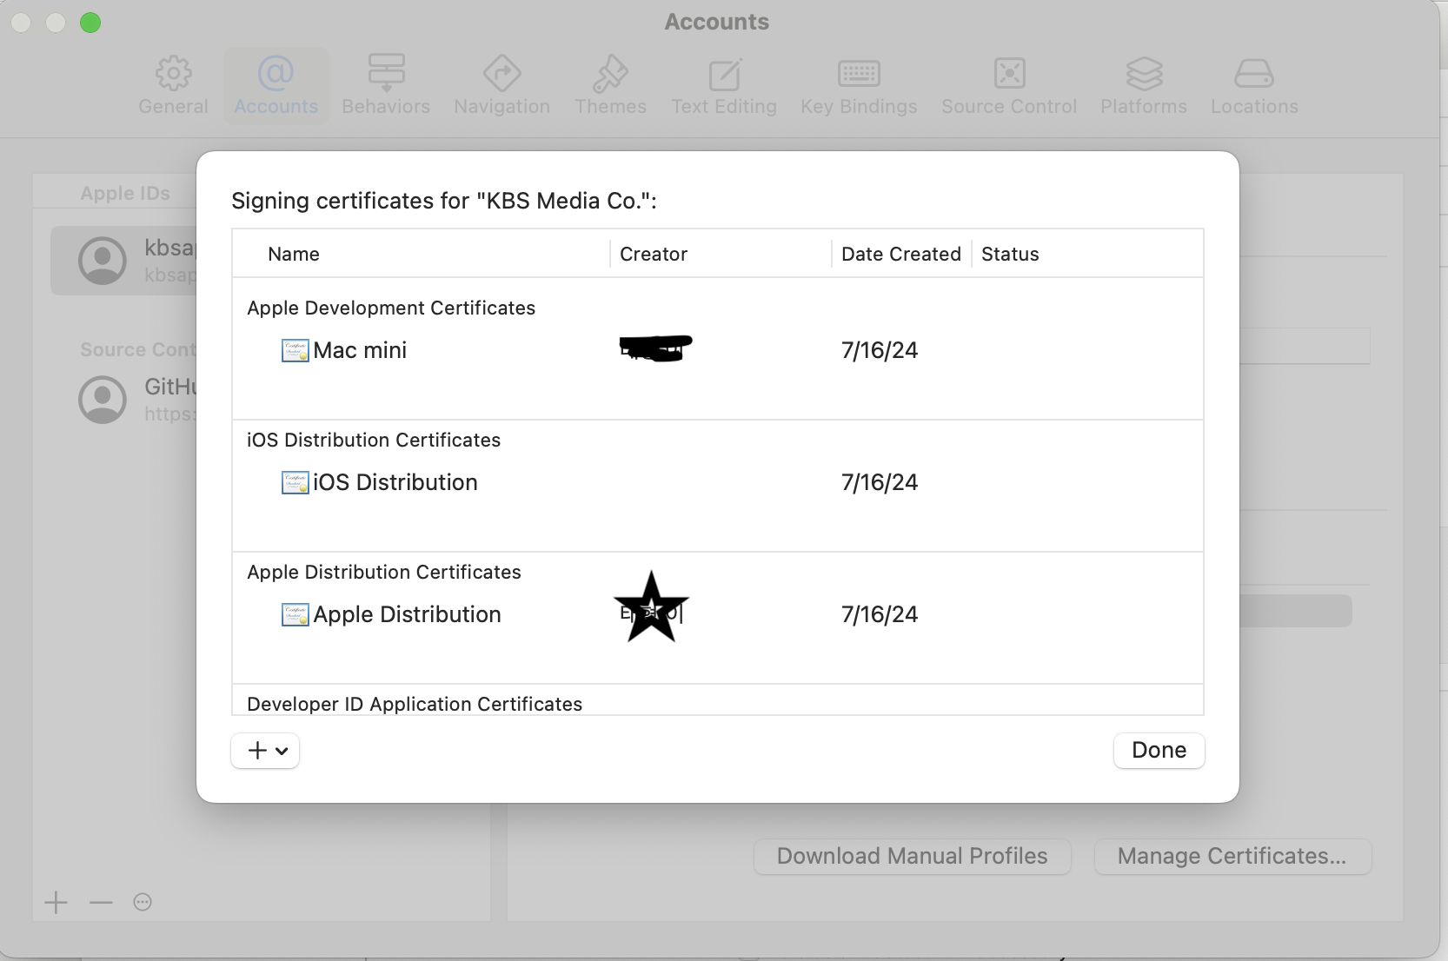This screenshot has height=961, width=1448.
Task: Open the Behaviors preferences icon
Action: 386,74
